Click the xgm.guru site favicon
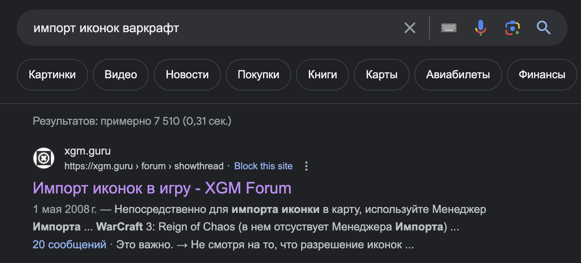Image resolution: width=581 pixels, height=263 pixels. pyautogui.click(x=44, y=158)
